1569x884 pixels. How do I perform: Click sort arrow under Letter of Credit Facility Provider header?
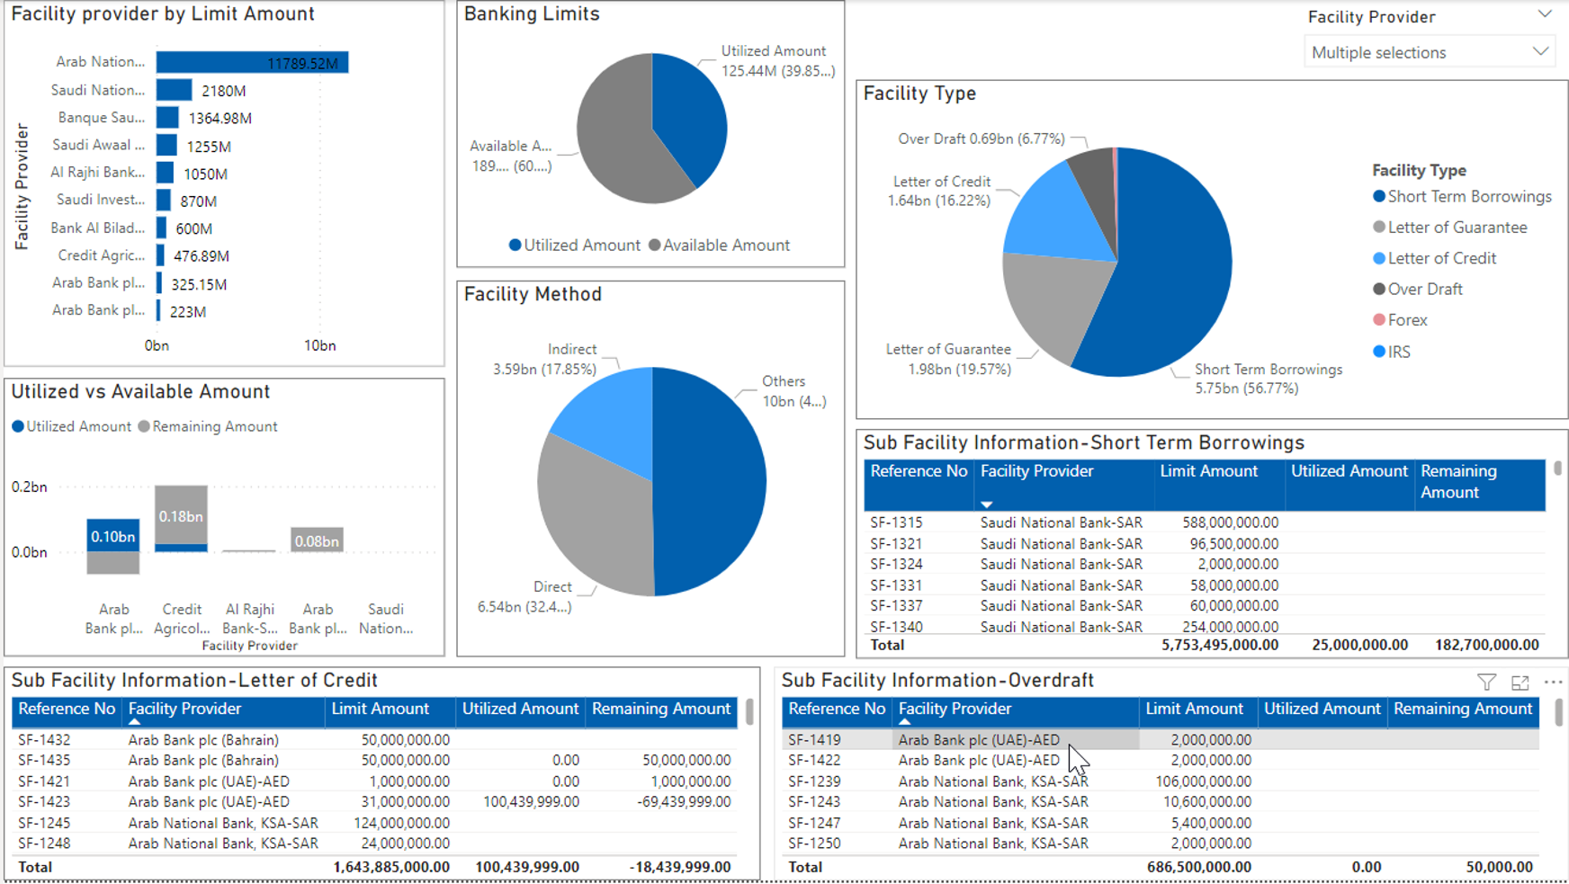pyautogui.click(x=134, y=721)
